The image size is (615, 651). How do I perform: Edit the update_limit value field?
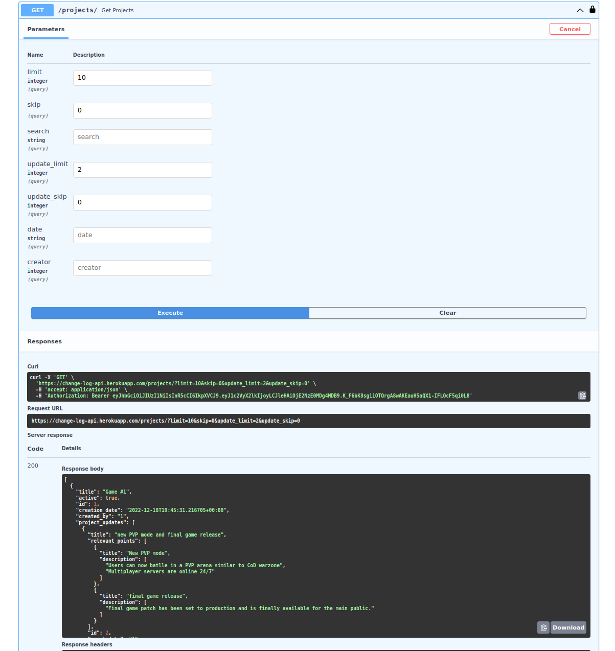pos(143,170)
